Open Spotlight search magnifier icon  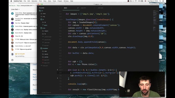tap(160, 1)
